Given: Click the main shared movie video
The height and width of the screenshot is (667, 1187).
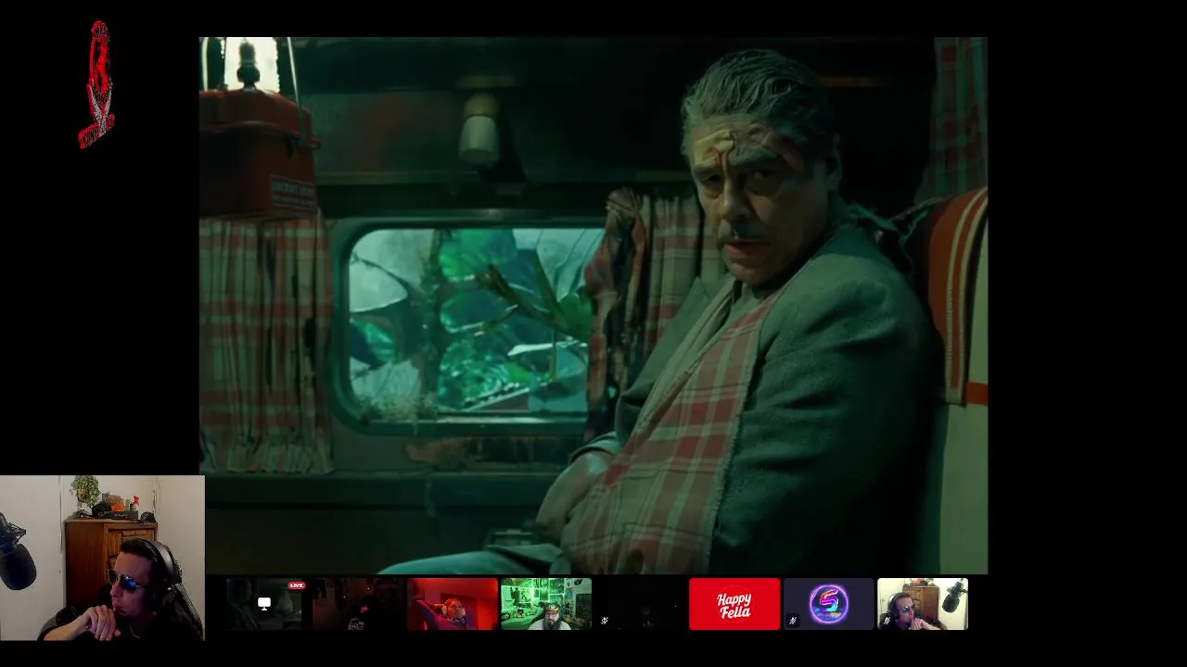Looking at the screenshot, I should coord(593,306).
